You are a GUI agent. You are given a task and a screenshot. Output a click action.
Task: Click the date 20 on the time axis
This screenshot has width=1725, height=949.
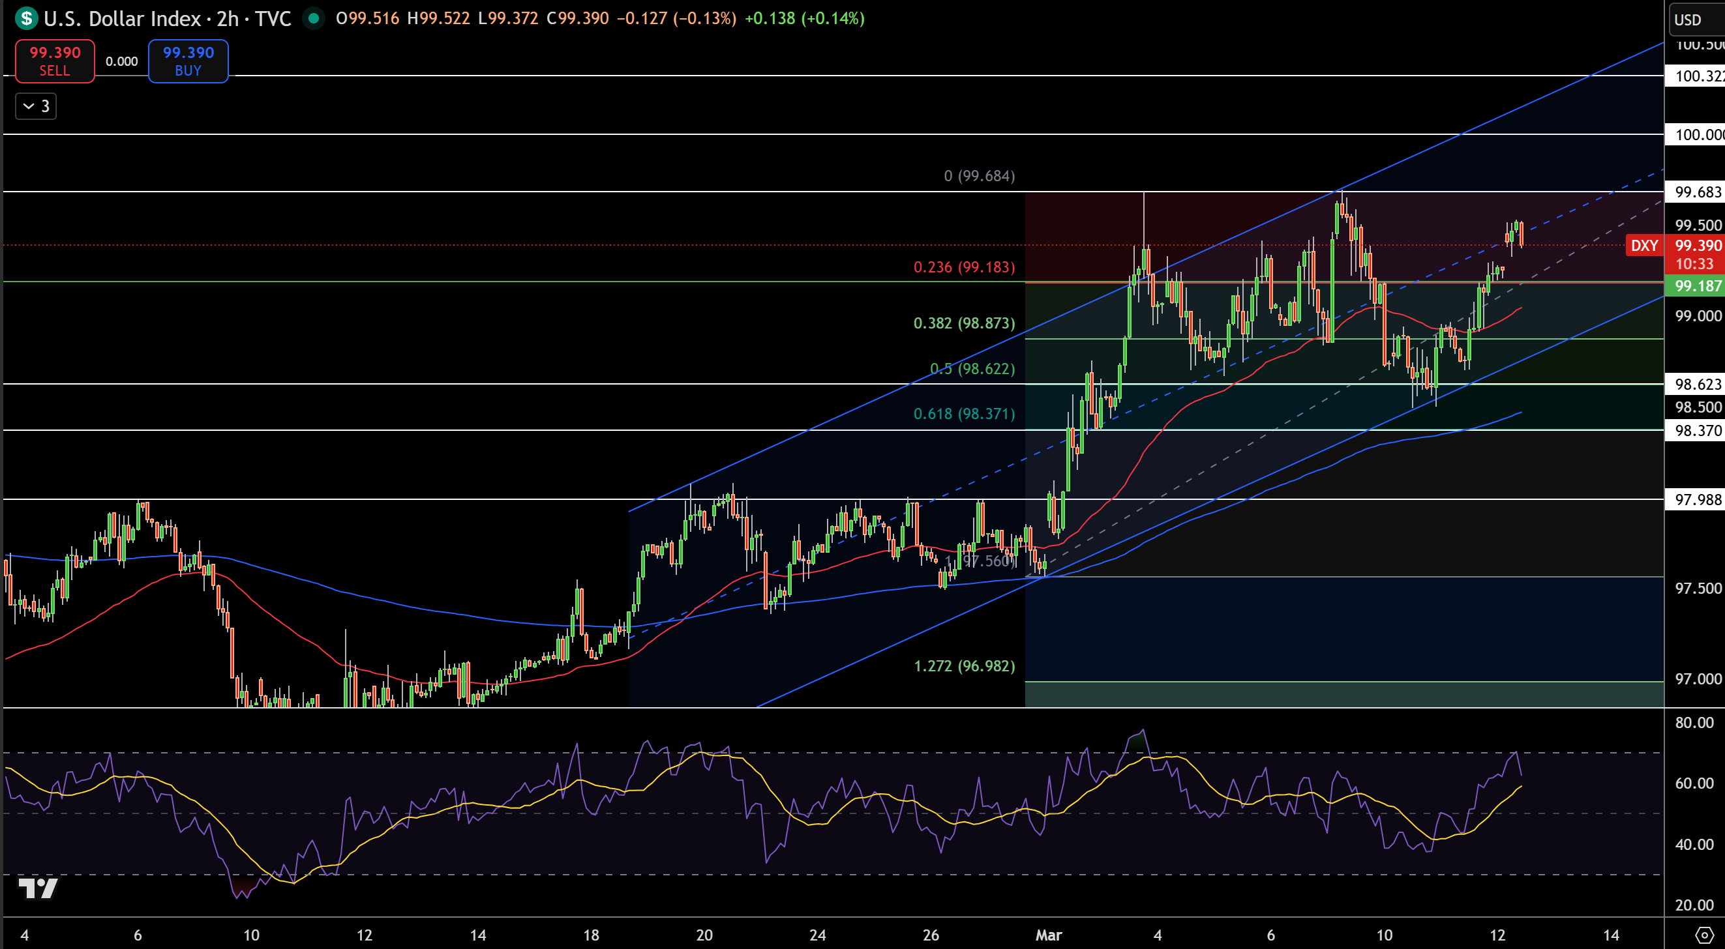click(704, 935)
